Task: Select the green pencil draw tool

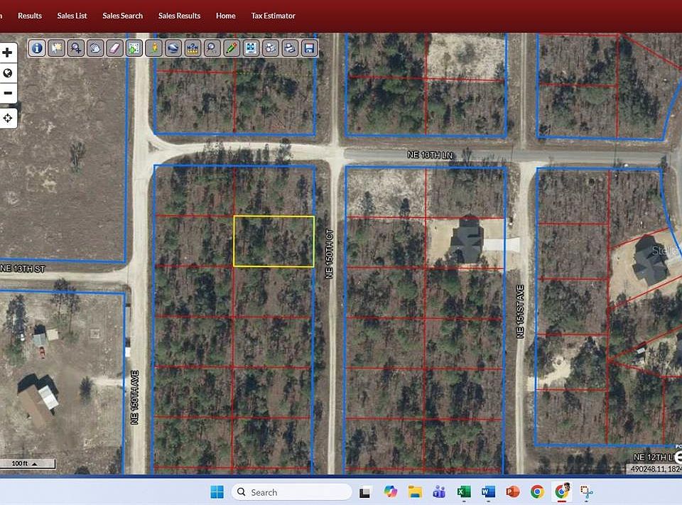Action: pos(232,48)
